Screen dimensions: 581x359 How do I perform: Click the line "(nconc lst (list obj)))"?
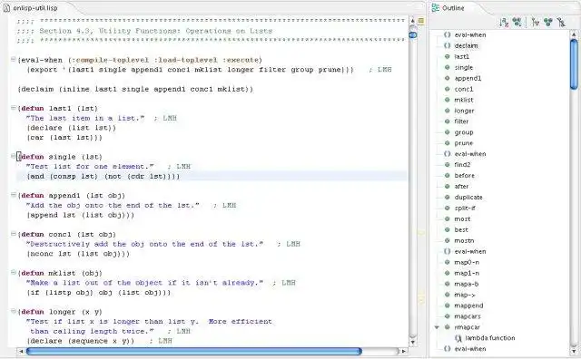(78, 254)
